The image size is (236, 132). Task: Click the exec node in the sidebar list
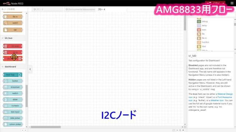[x=202, y=30]
